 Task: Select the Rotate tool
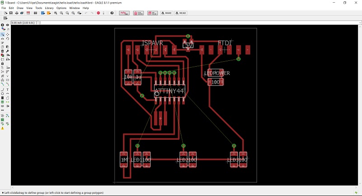click(x=8, y=39)
